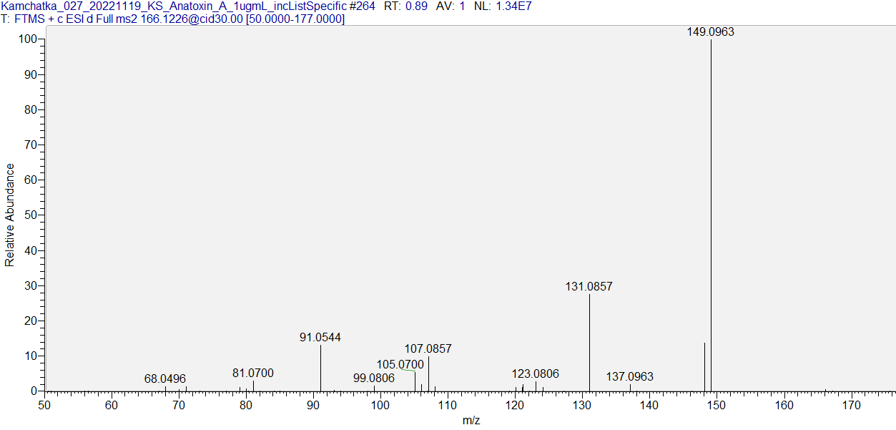This screenshot has width=896, height=430.
Task: Click the 105.0700 peak label
Action: tap(400, 365)
